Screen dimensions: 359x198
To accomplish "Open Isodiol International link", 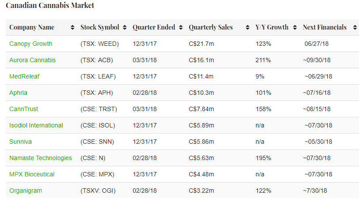I will (x=36, y=125).
